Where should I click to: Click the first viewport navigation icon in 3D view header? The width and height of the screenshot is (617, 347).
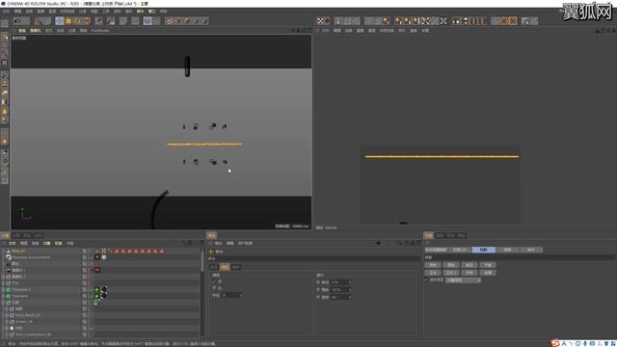click(x=293, y=30)
